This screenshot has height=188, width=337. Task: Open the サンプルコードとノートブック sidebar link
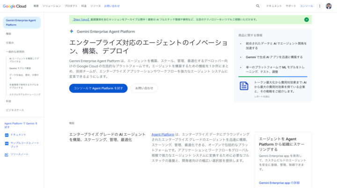point(25,145)
